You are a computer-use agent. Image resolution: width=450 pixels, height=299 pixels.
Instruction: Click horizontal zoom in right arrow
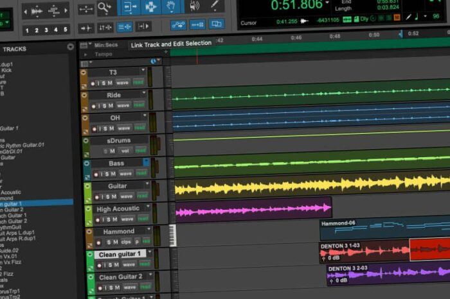66,10
